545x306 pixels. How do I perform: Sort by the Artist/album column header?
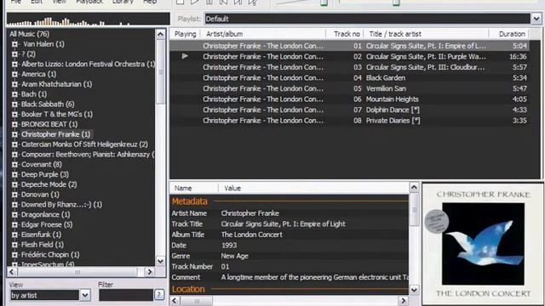(x=263, y=34)
